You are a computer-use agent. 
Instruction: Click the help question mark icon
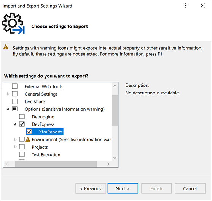(185, 6)
